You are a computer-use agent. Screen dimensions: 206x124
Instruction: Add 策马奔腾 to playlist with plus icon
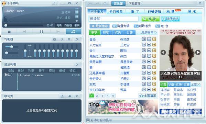click(149, 61)
